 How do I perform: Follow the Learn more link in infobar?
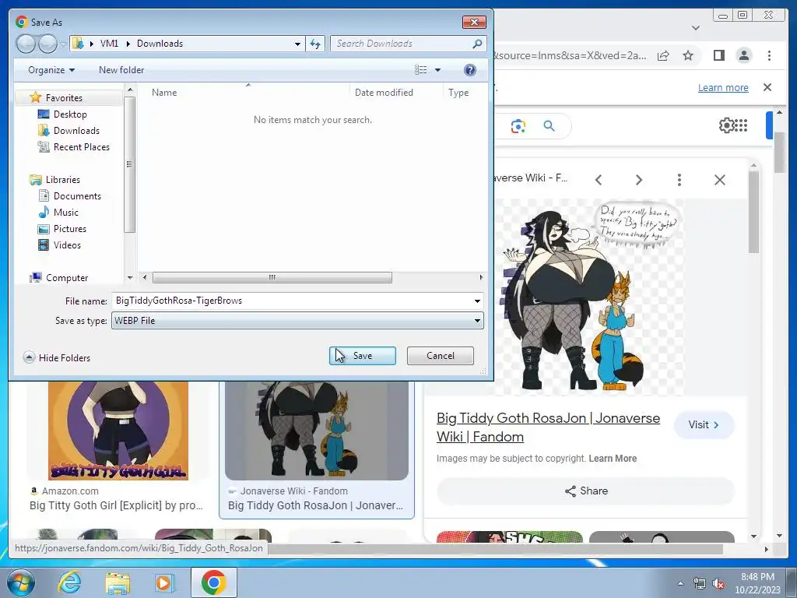[x=723, y=87]
